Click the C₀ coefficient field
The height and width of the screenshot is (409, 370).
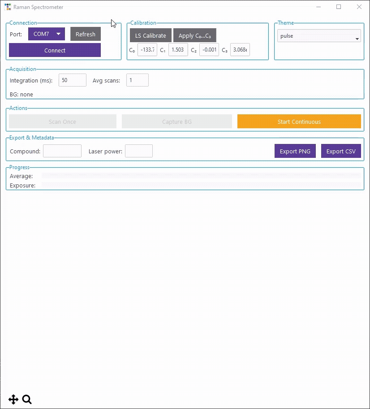[x=147, y=50]
